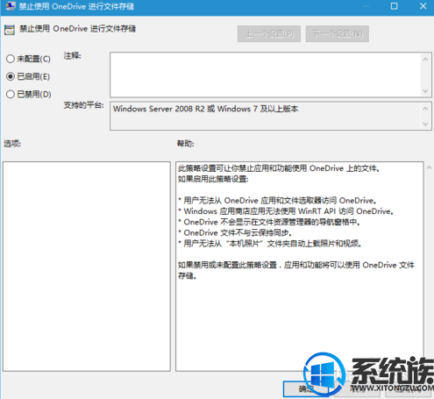This screenshot has width=434, height=399.
Task: Click help line 'OneDrive 文件不与云保持同步'
Action: (235, 233)
